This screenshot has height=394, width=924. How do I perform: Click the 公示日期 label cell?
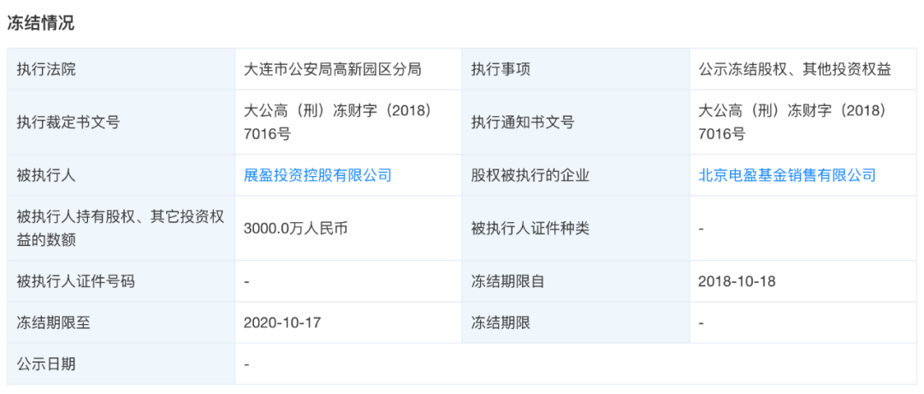coord(46,364)
